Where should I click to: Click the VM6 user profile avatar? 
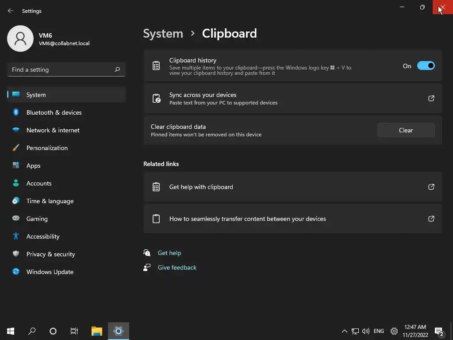(x=20, y=39)
